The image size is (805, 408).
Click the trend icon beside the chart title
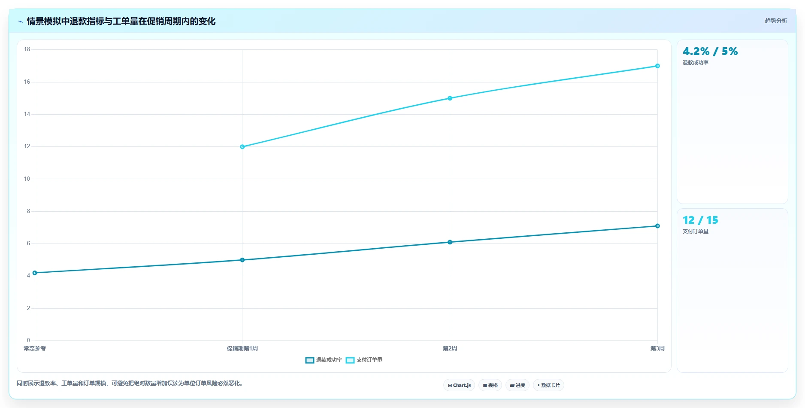(x=20, y=21)
